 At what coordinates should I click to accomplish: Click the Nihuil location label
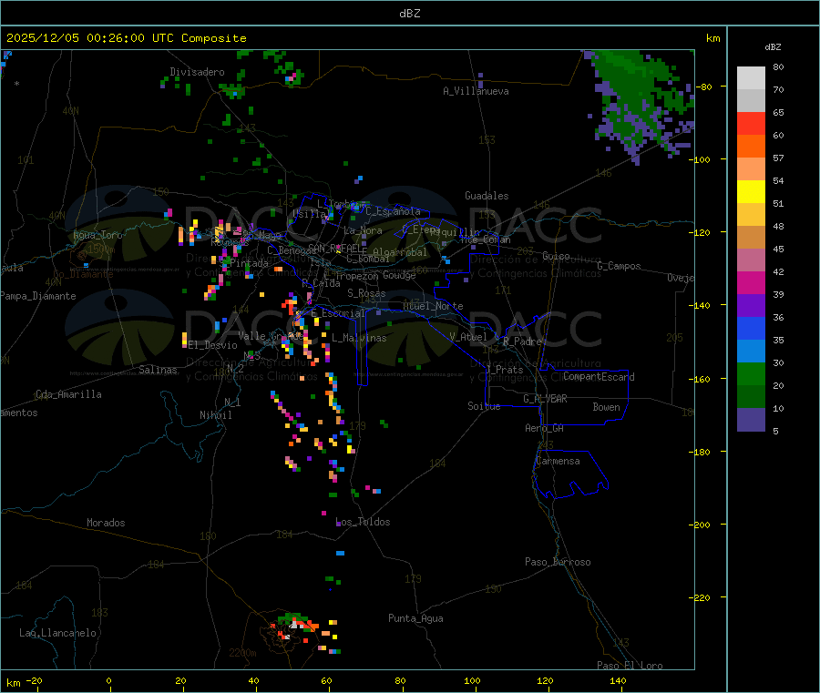click(215, 415)
